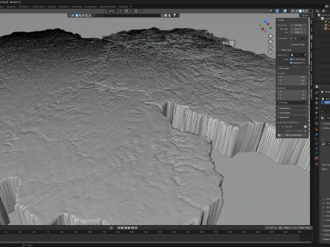Screen dimensions: 330x247
Task: Switch viewport shading to Material Preview
Action: click(304, 11)
